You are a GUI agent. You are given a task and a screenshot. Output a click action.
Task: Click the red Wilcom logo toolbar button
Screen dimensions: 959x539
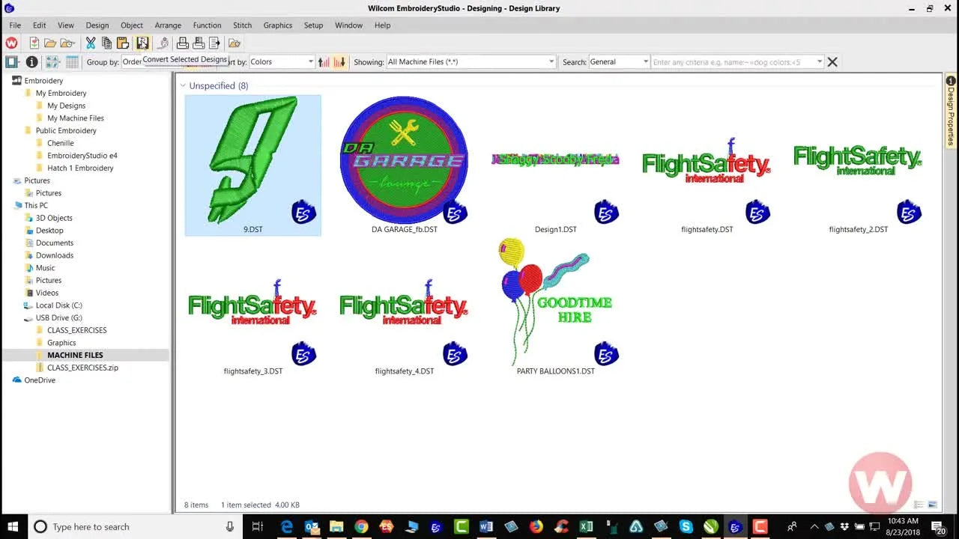click(x=11, y=43)
